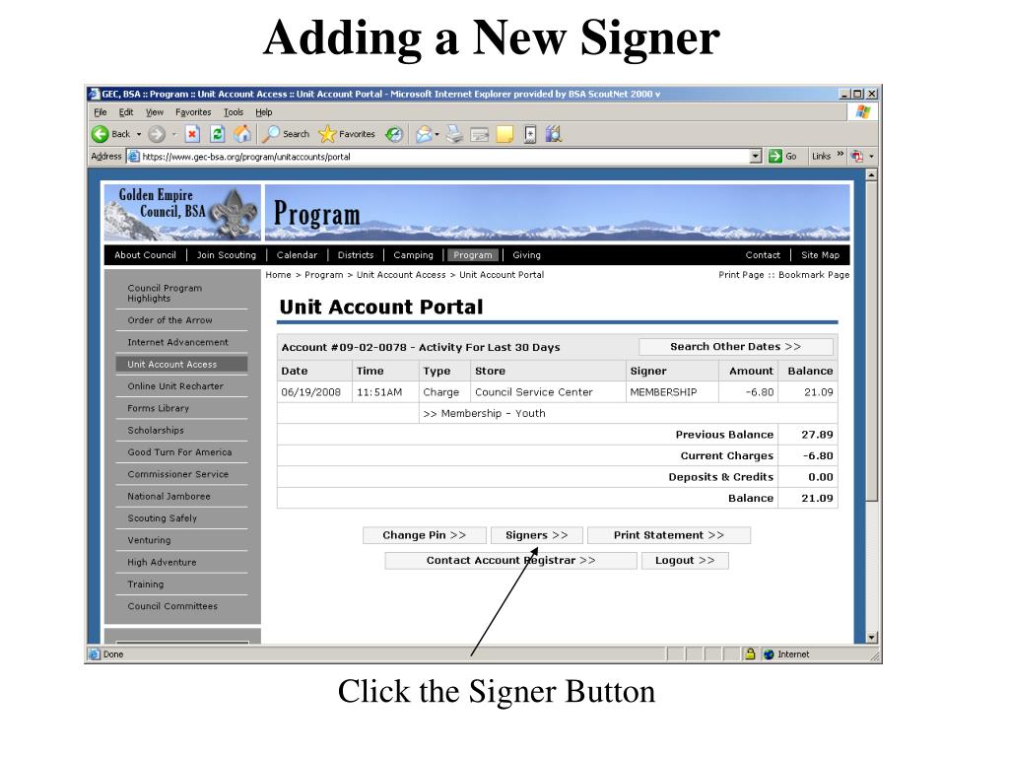This screenshot has height=757, width=1009.
Task: Click the Change Pin >> button
Action: [x=424, y=535]
